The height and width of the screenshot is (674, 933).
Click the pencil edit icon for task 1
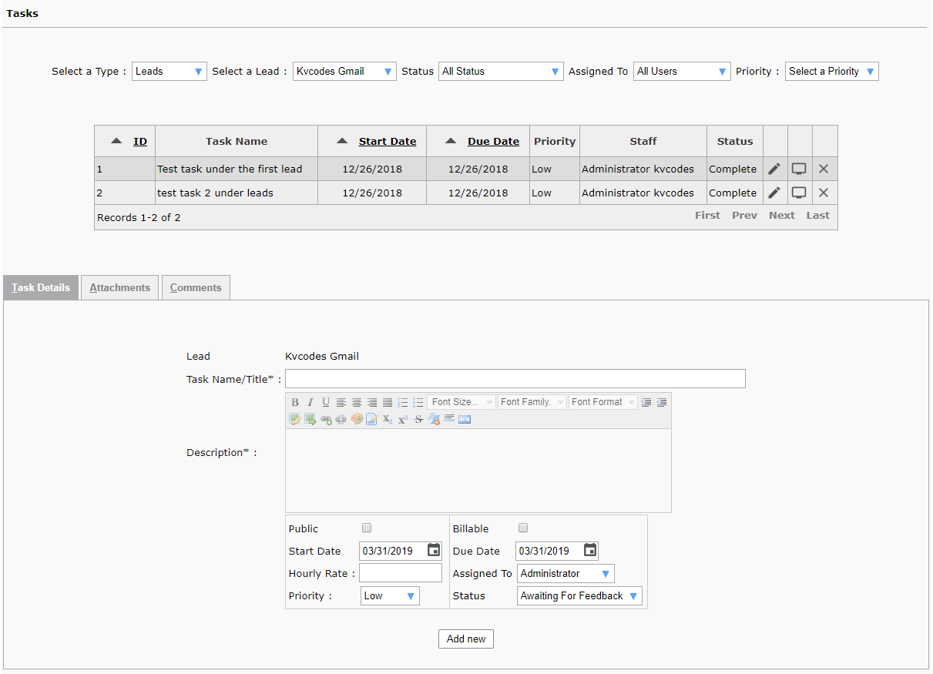click(774, 169)
